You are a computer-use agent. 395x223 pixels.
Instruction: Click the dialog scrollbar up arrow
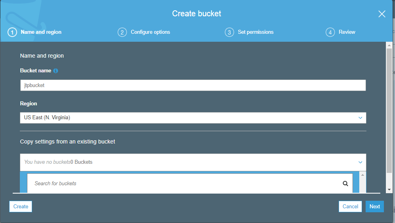(389, 45)
